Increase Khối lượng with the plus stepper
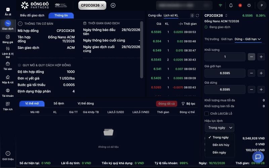The height and width of the screenshot is (168, 269). pos(261,57)
